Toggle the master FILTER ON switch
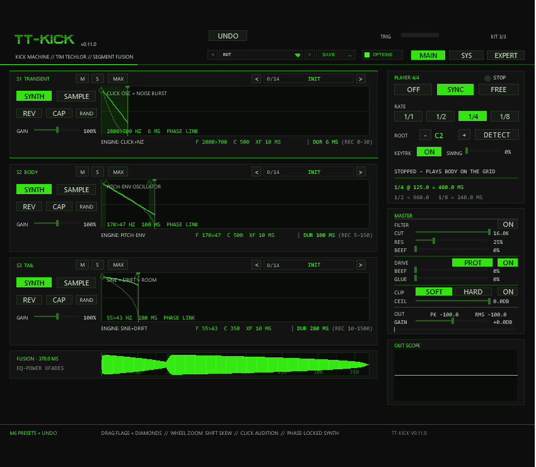 (x=508, y=224)
